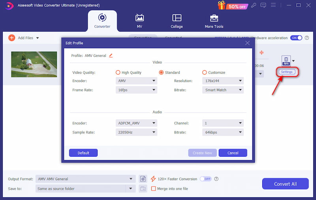Toggle 120x Faster Conversion switch
Screen dimensions: 316x200
pyautogui.click(x=205, y=179)
